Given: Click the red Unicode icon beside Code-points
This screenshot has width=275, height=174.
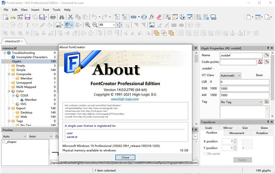Looking at the screenshot, I should (260, 62).
